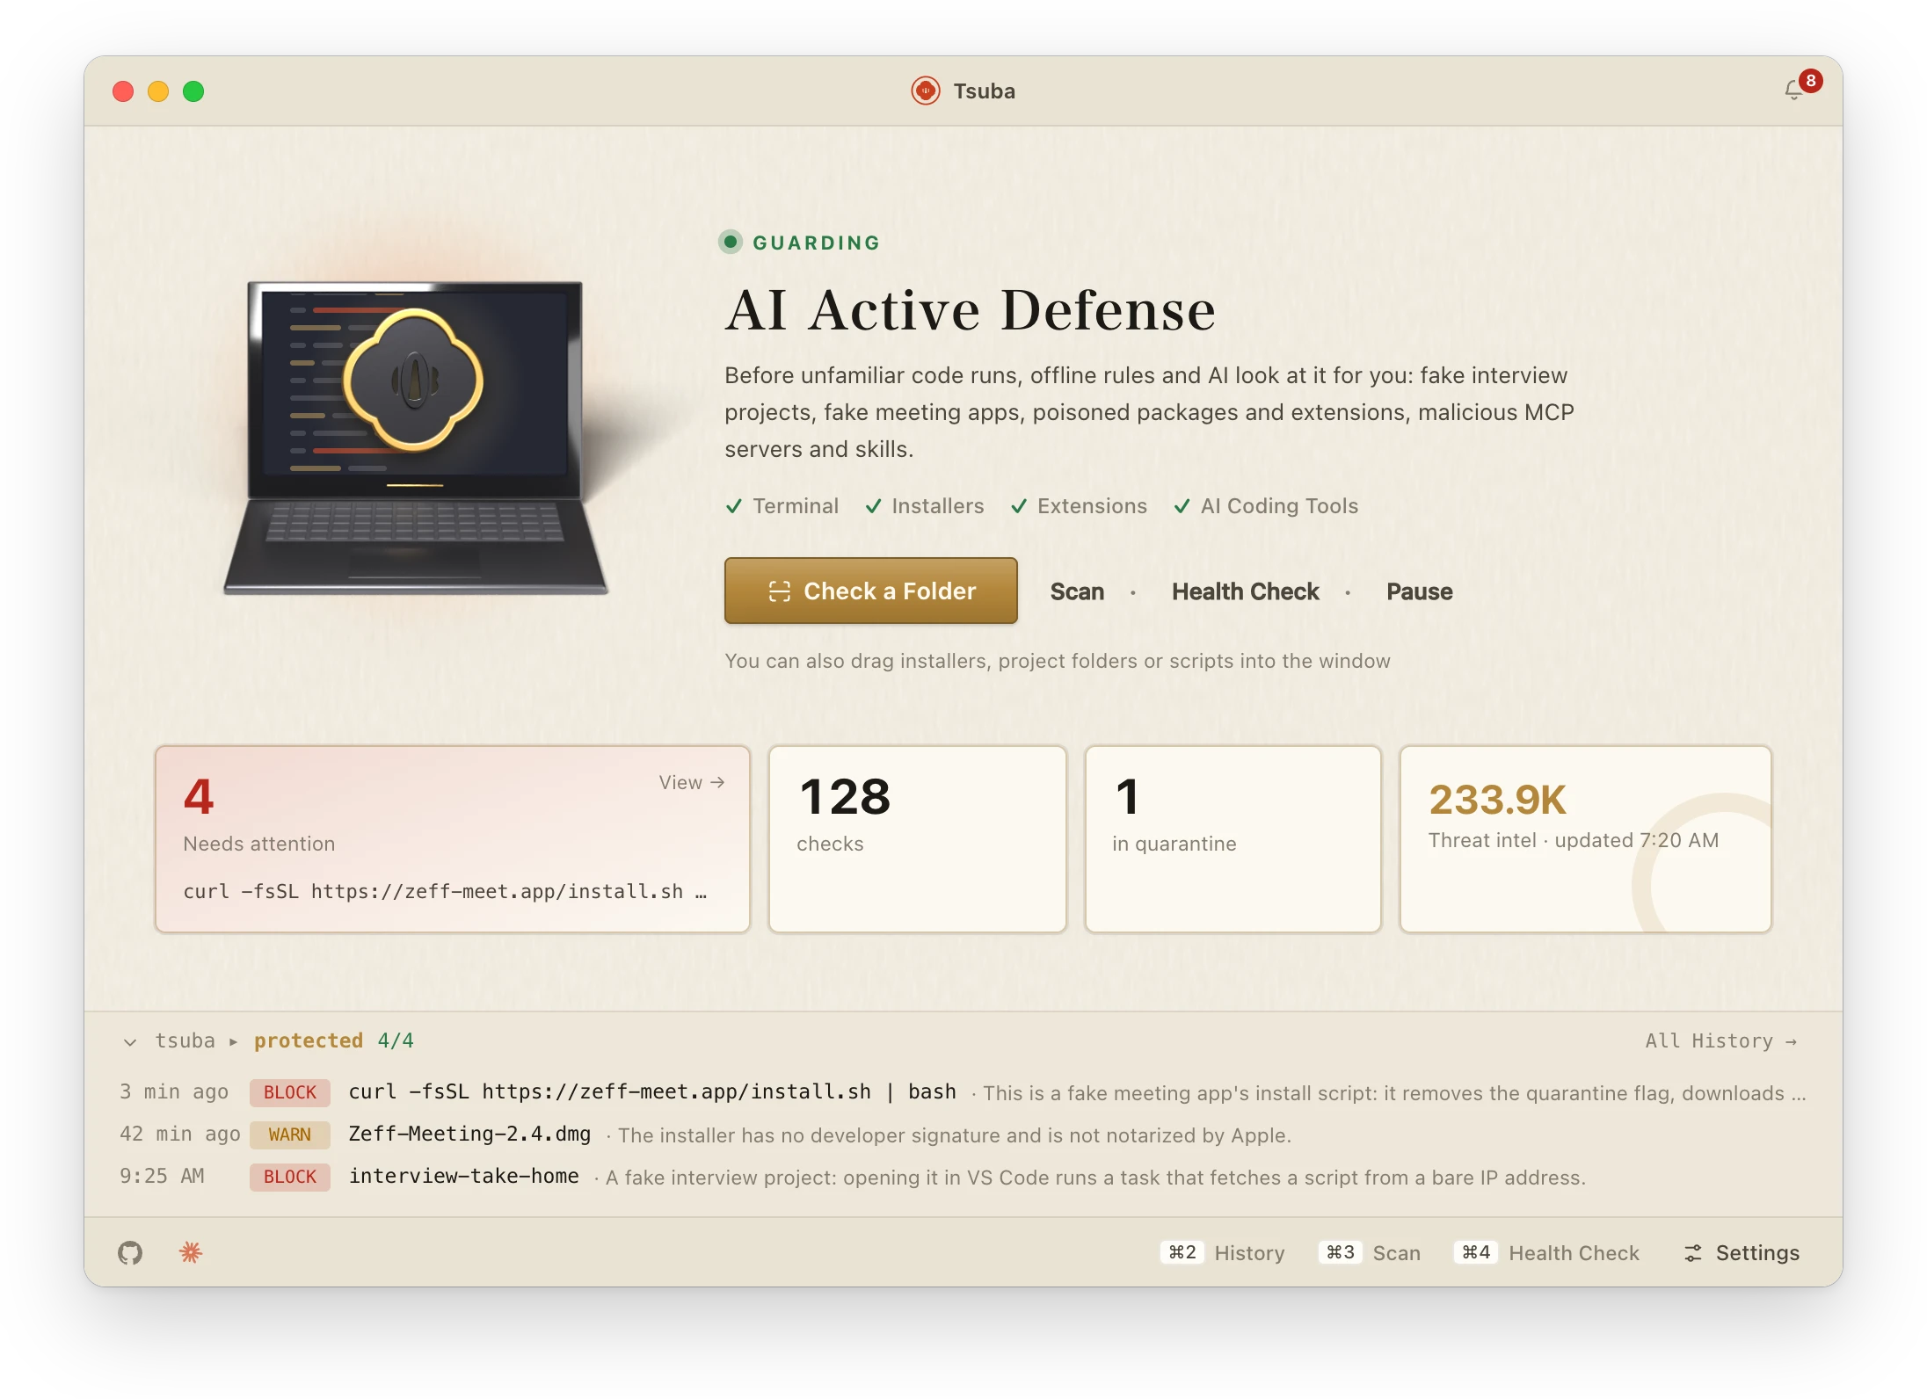This screenshot has width=1927, height=1399.
Task: Open the GitHub icon in footer
Action: [x=130, y=1252]
